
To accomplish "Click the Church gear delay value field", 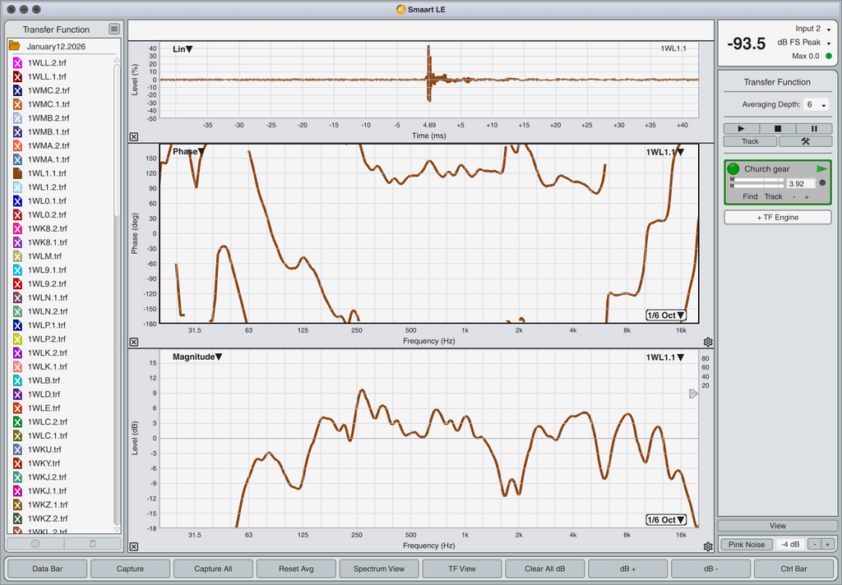I will [x=798, y=184].
